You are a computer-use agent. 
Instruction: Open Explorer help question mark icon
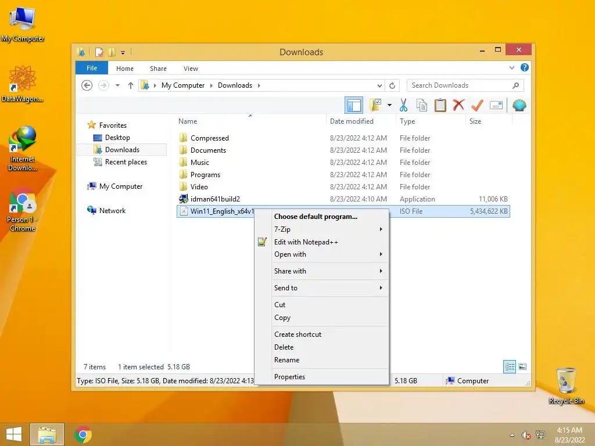525,67
